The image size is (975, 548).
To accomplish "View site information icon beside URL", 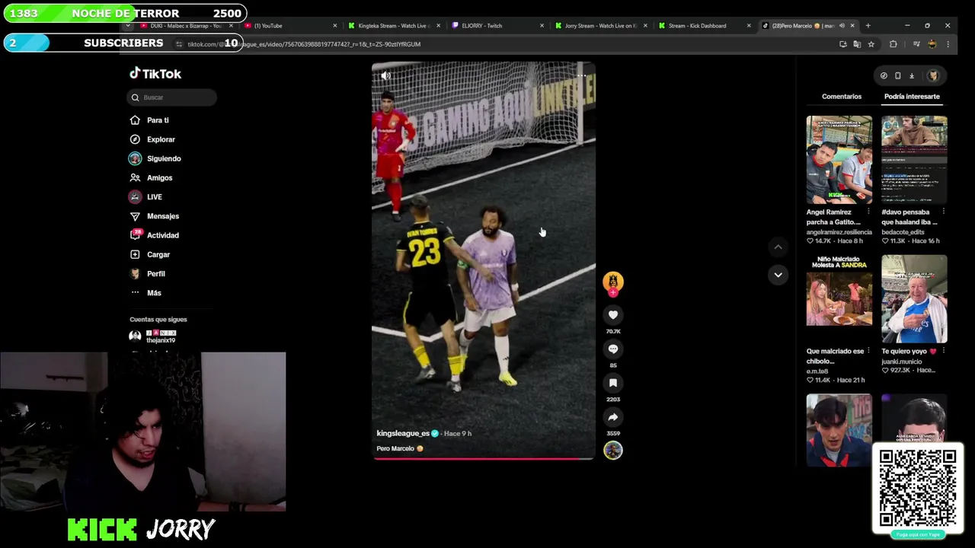I will point(179,44).
